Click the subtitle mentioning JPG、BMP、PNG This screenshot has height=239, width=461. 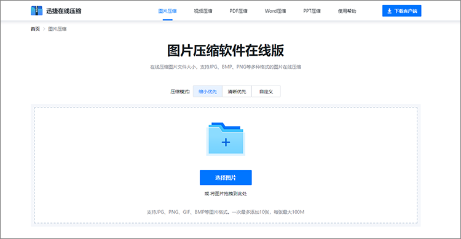tap(226, 67)
